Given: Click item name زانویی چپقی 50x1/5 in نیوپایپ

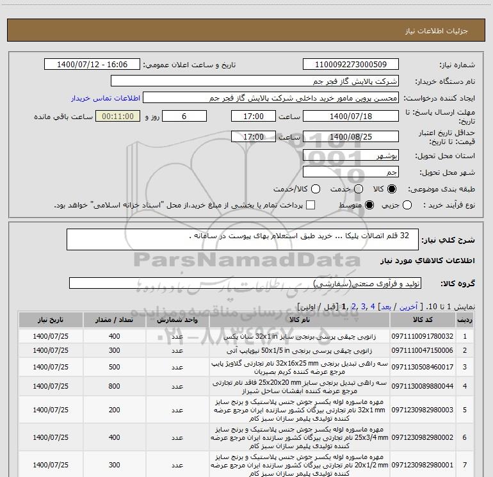Looking at the screenshot, I should coord(300,350).
